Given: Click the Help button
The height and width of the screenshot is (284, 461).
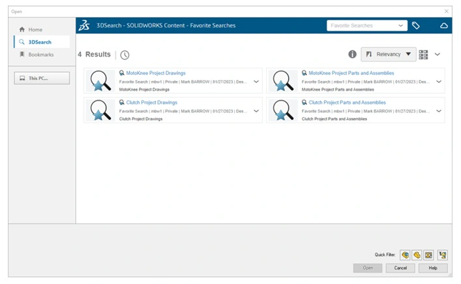Looking at the screenshot, I should click(433, 268).
